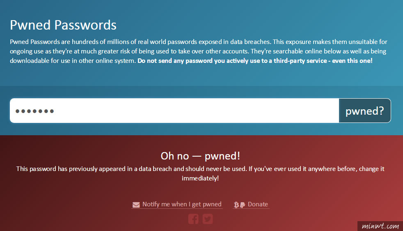Open the Donate link
Screen dimensions: 403x231
point(258,204)
